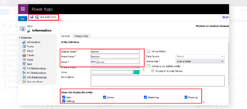Uncheck the Marketing area checkbox

tap(145, 97)
